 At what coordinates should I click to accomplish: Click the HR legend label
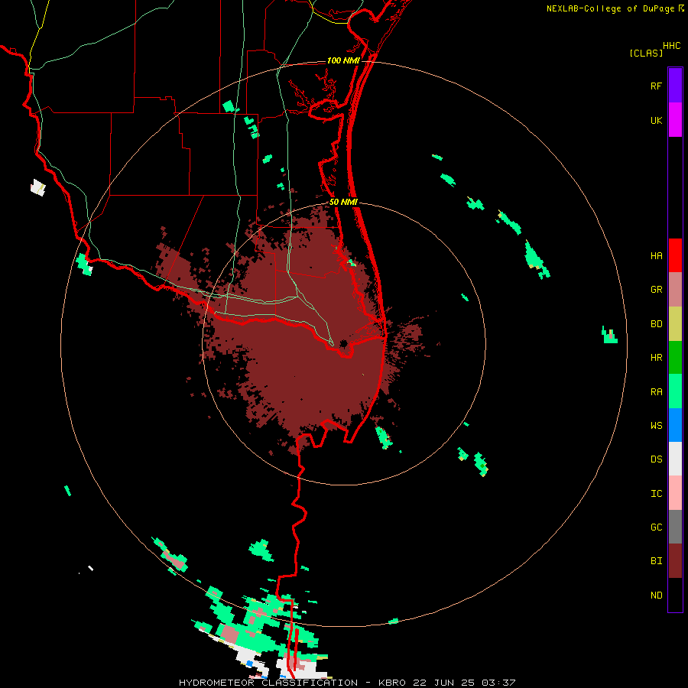click(657, 358)
